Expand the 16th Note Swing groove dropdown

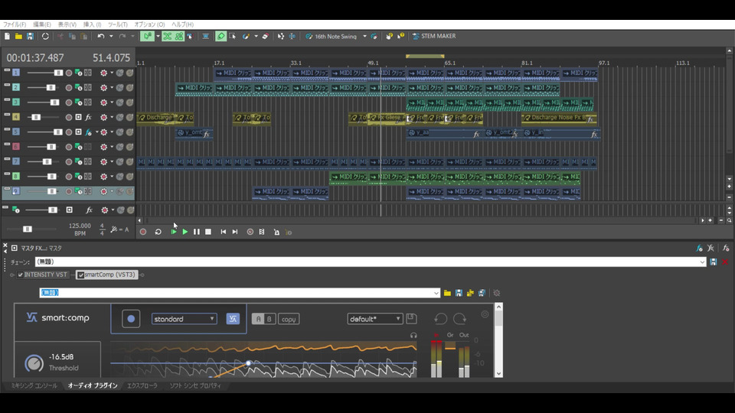pos(364,36)
